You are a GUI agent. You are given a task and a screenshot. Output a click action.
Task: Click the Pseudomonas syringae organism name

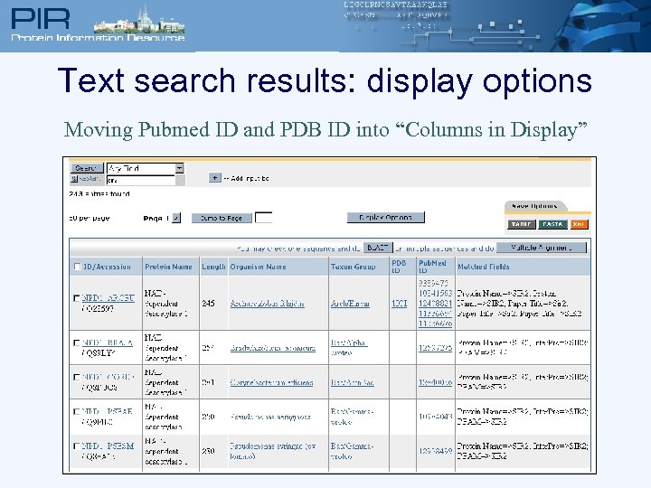pos(273,451)
